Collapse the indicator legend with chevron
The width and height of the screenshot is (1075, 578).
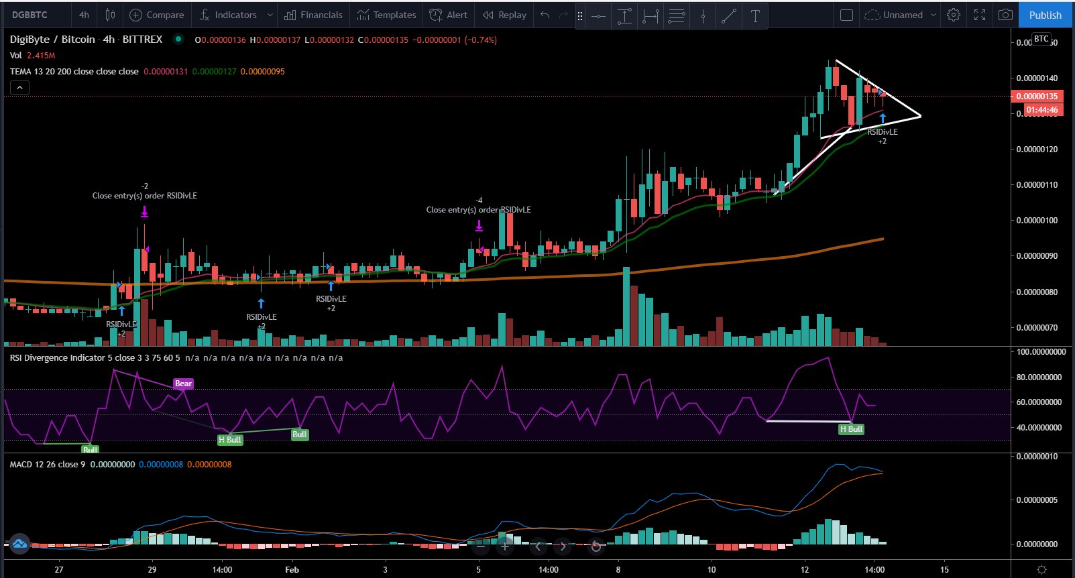(19, 87)
